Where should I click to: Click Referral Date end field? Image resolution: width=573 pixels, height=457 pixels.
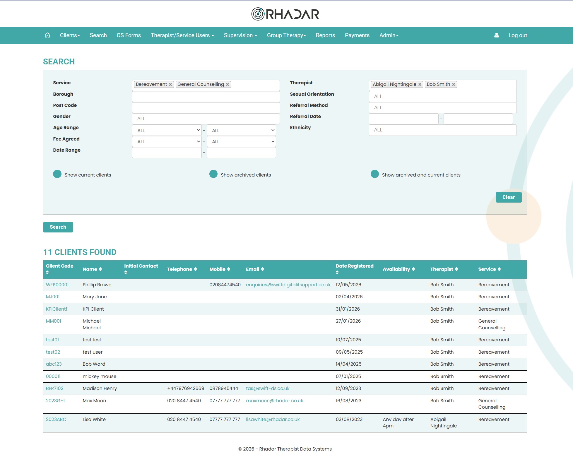click(x=478, y=119)
